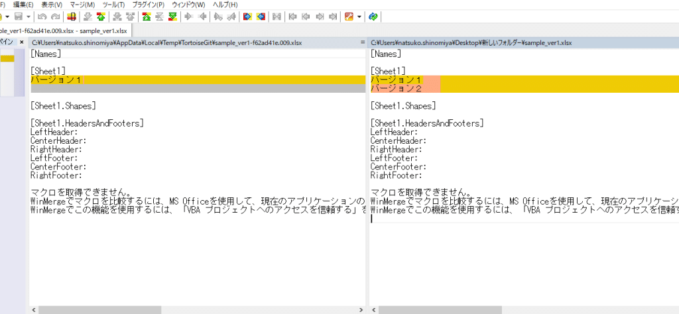Jump to first difference icon
This screenshot has height=314, width=679.
[147, 17]
